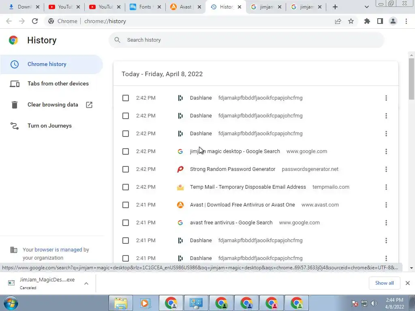Bookmark this page with the star icon
Screen dimensions: 415x311
point(351,21)
